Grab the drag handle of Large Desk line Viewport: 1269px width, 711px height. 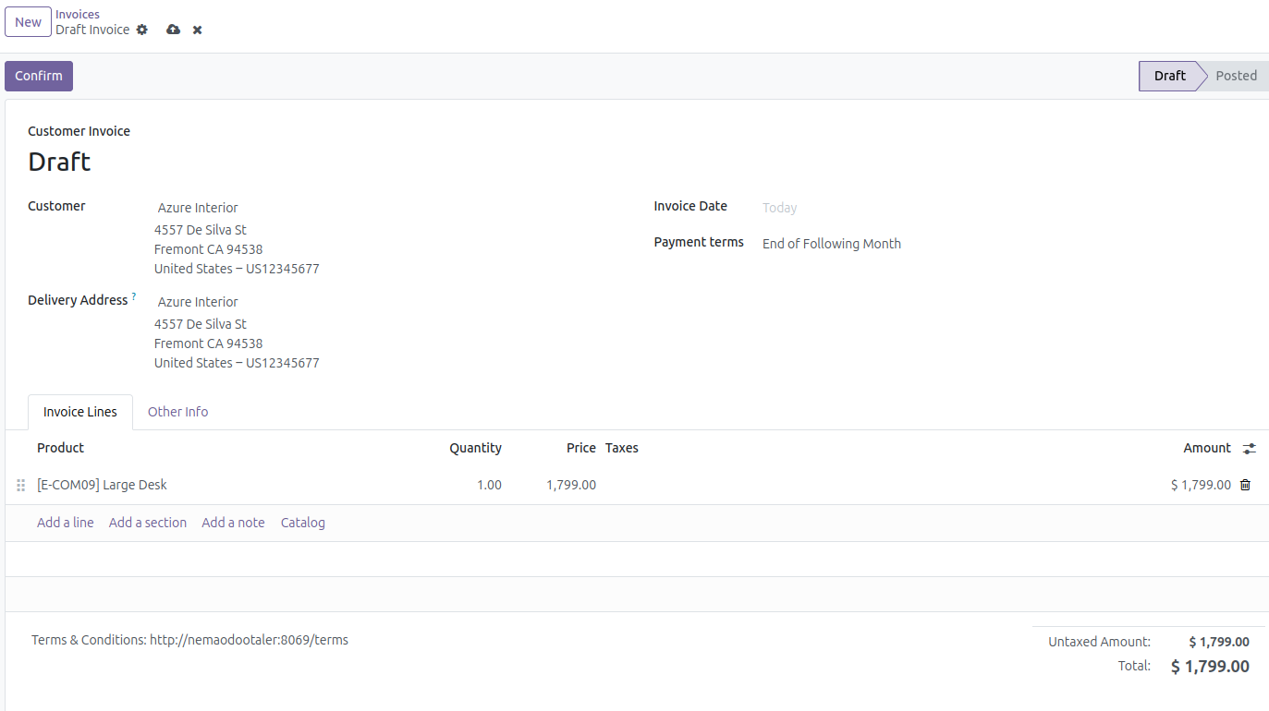[21, 485]
